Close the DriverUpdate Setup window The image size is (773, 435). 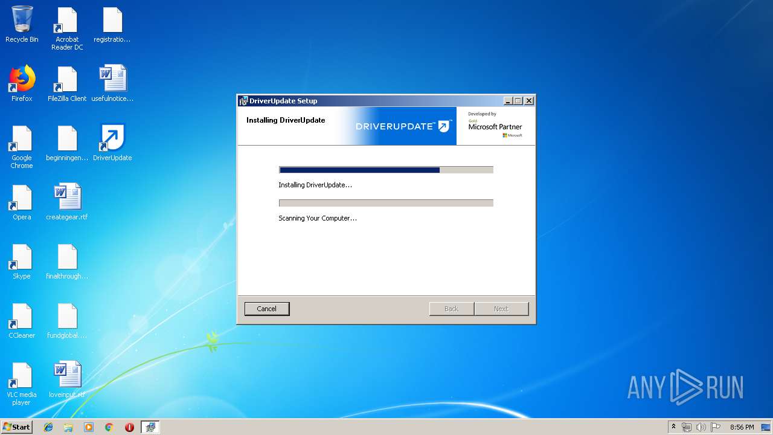click(x=528, y=101)
